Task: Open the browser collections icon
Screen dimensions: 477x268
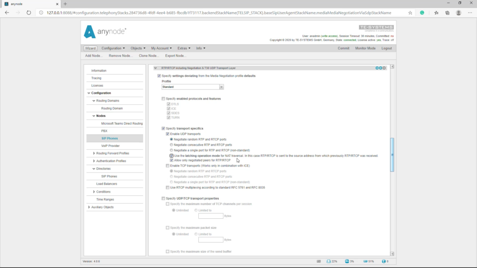Action: pyautogui.click(x=447, y=13)
